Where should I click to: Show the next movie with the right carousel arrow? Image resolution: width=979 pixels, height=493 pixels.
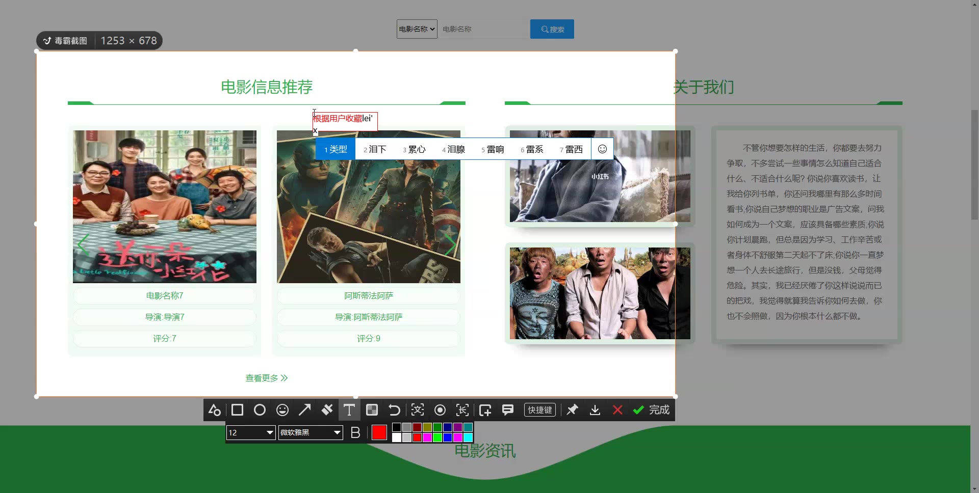coord(450,244)
